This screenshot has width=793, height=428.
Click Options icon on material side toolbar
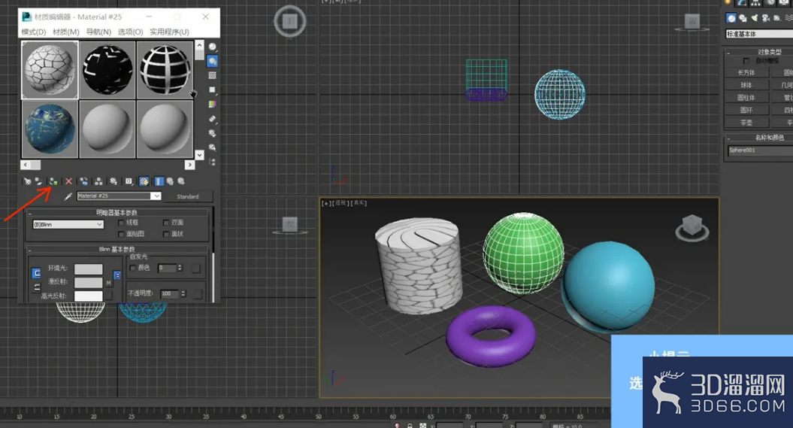click(213, 133)
